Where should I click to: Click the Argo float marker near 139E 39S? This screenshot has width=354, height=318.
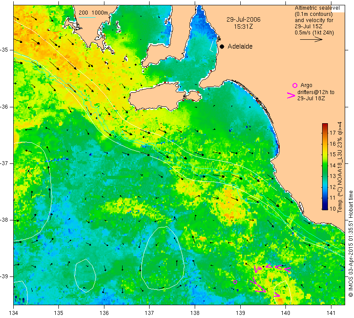(235, 282)
